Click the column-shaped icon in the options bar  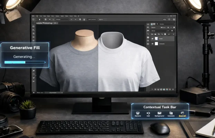(x=84, y=20)
